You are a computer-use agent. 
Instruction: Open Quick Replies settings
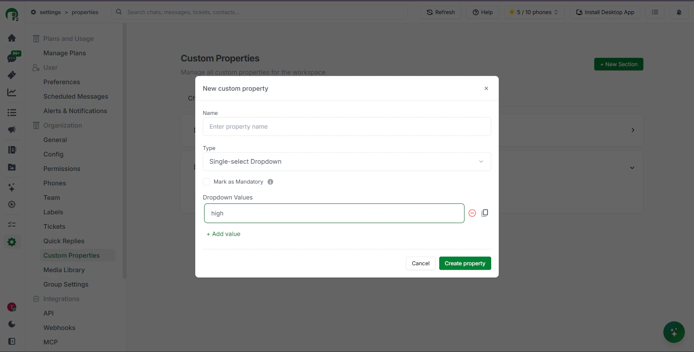coord(64,241)
